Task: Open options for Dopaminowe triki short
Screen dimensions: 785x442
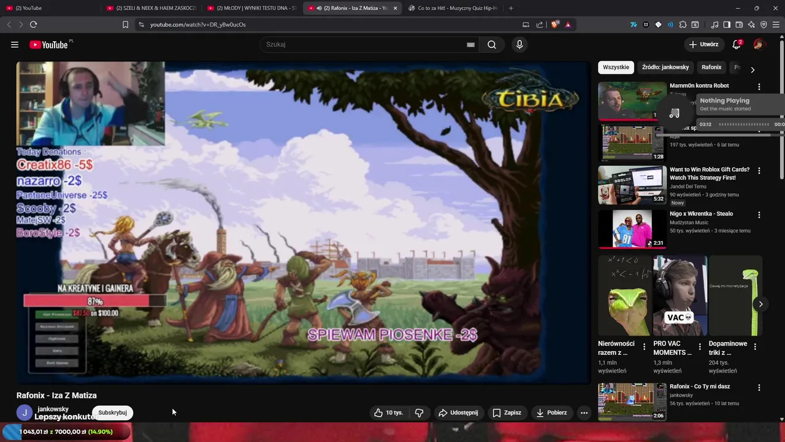Action: (x=755, y=347)
